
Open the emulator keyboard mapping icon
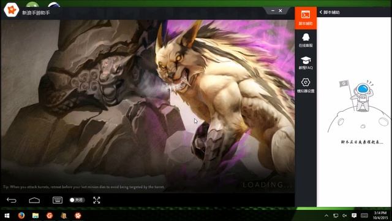click(58, 200)
